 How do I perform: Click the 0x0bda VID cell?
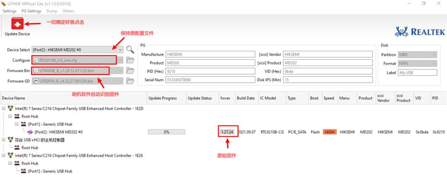point(422,132)
